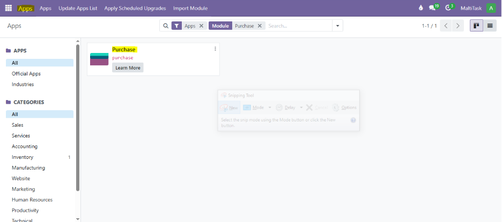This screenshot has width=502, height=222.
Task: Switch to Kanban view
Action: pyautogui.click(x=476, y=26)
